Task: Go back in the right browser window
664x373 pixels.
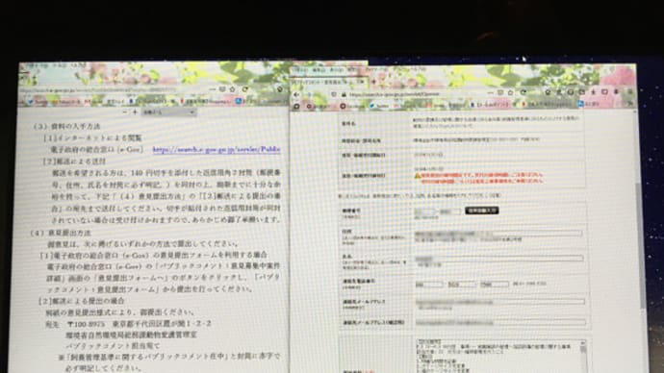Action: 296,94
